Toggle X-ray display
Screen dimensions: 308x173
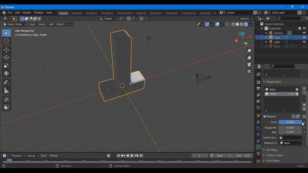click(x=227, y=25)
